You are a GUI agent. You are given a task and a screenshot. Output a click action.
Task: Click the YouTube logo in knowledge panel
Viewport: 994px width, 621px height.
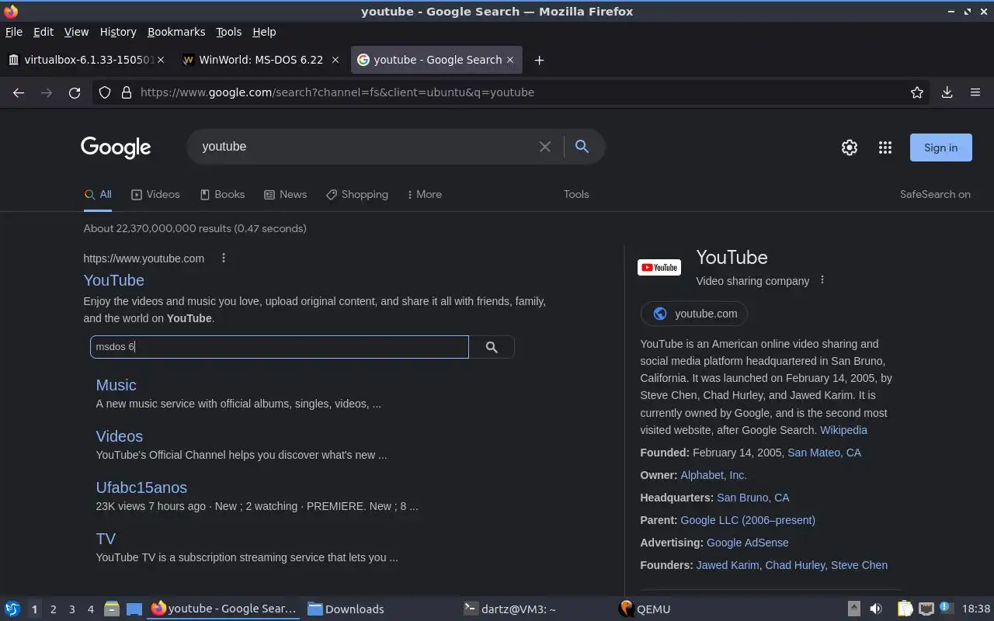click(x=659, y=268)
